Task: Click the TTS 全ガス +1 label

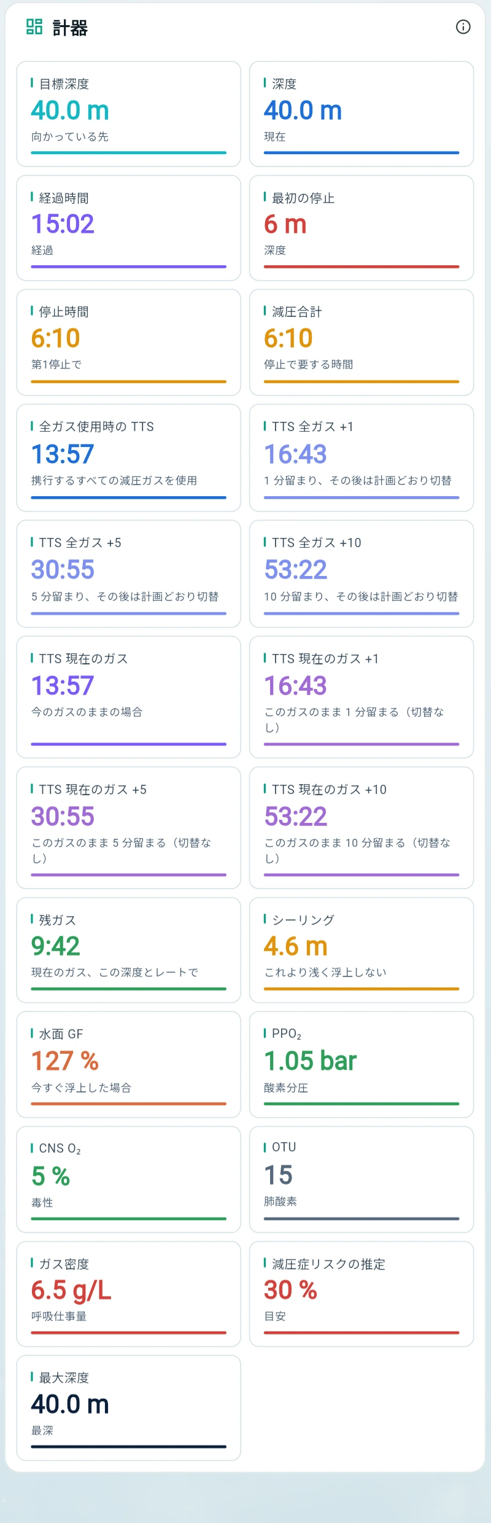Action: pos(312,427)
